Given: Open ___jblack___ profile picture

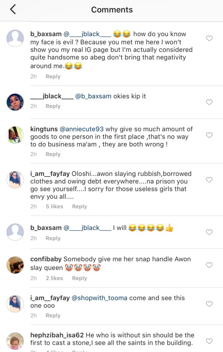Looking at the screenshot, I should [15, 102].
